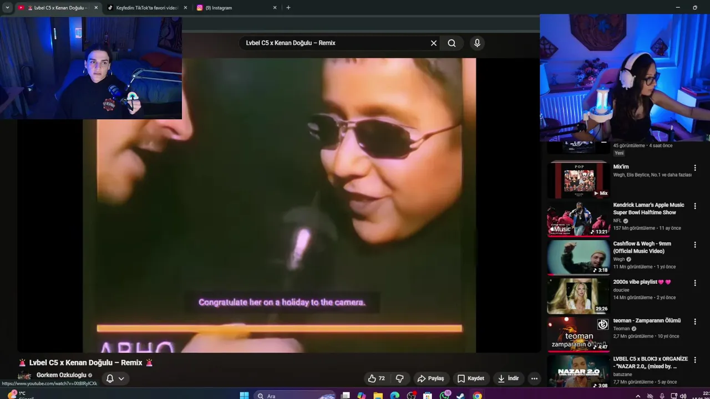Open the Paylaş share dialog
This screenshot has height=399, width=710.
(431, 378)
